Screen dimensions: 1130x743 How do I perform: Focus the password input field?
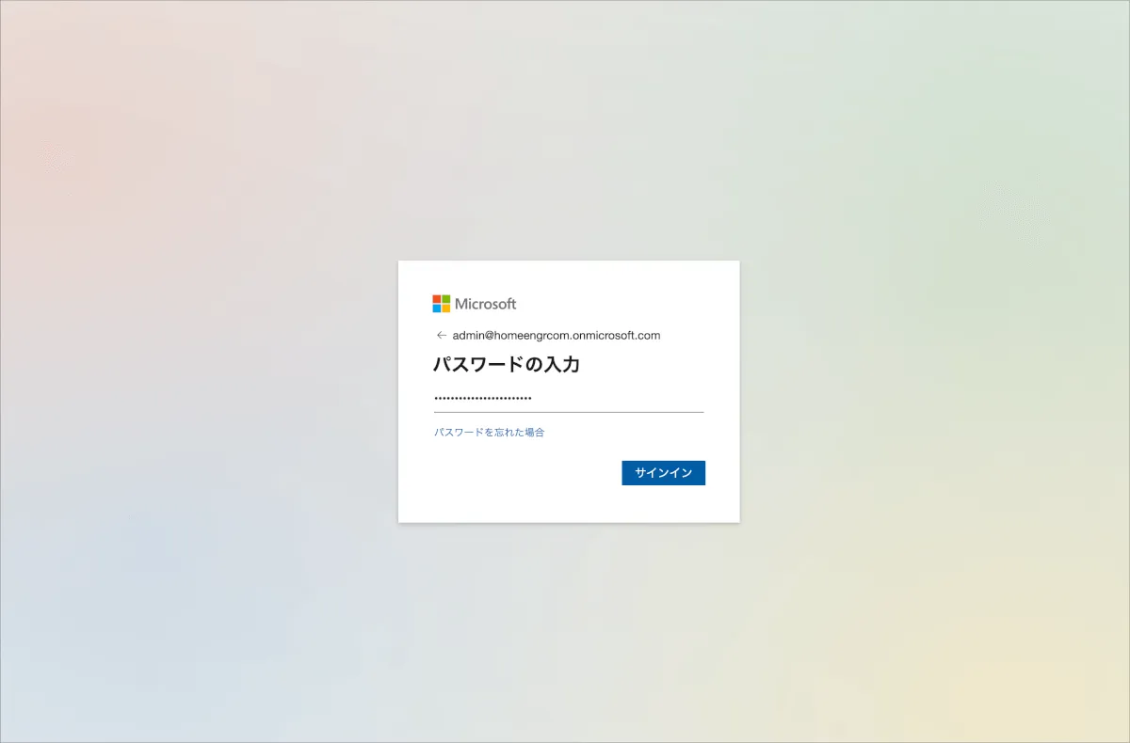569,398
